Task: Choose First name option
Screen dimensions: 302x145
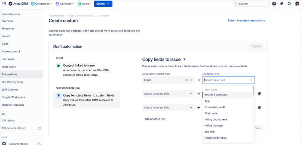Action: 227,114
